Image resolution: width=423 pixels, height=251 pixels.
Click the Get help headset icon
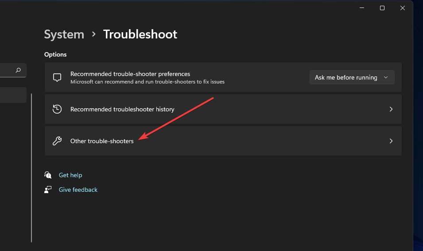coord(48,175)
